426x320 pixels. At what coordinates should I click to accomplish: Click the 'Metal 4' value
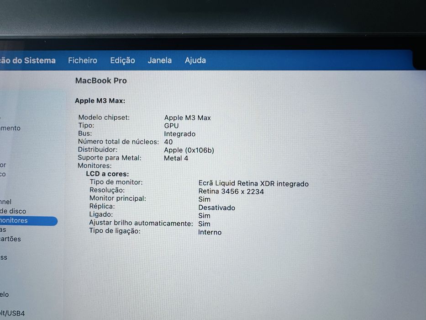176,158
